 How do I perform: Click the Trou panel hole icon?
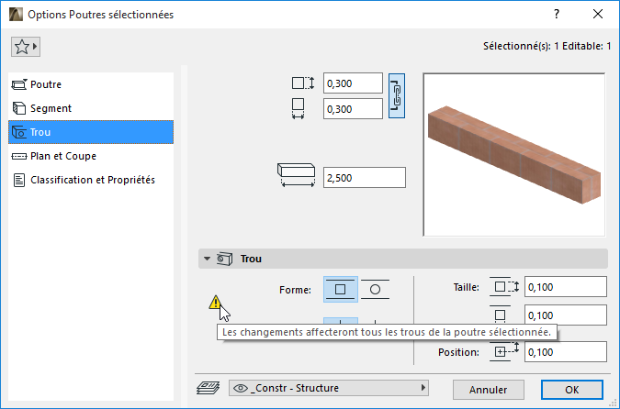tap(225, 259)
